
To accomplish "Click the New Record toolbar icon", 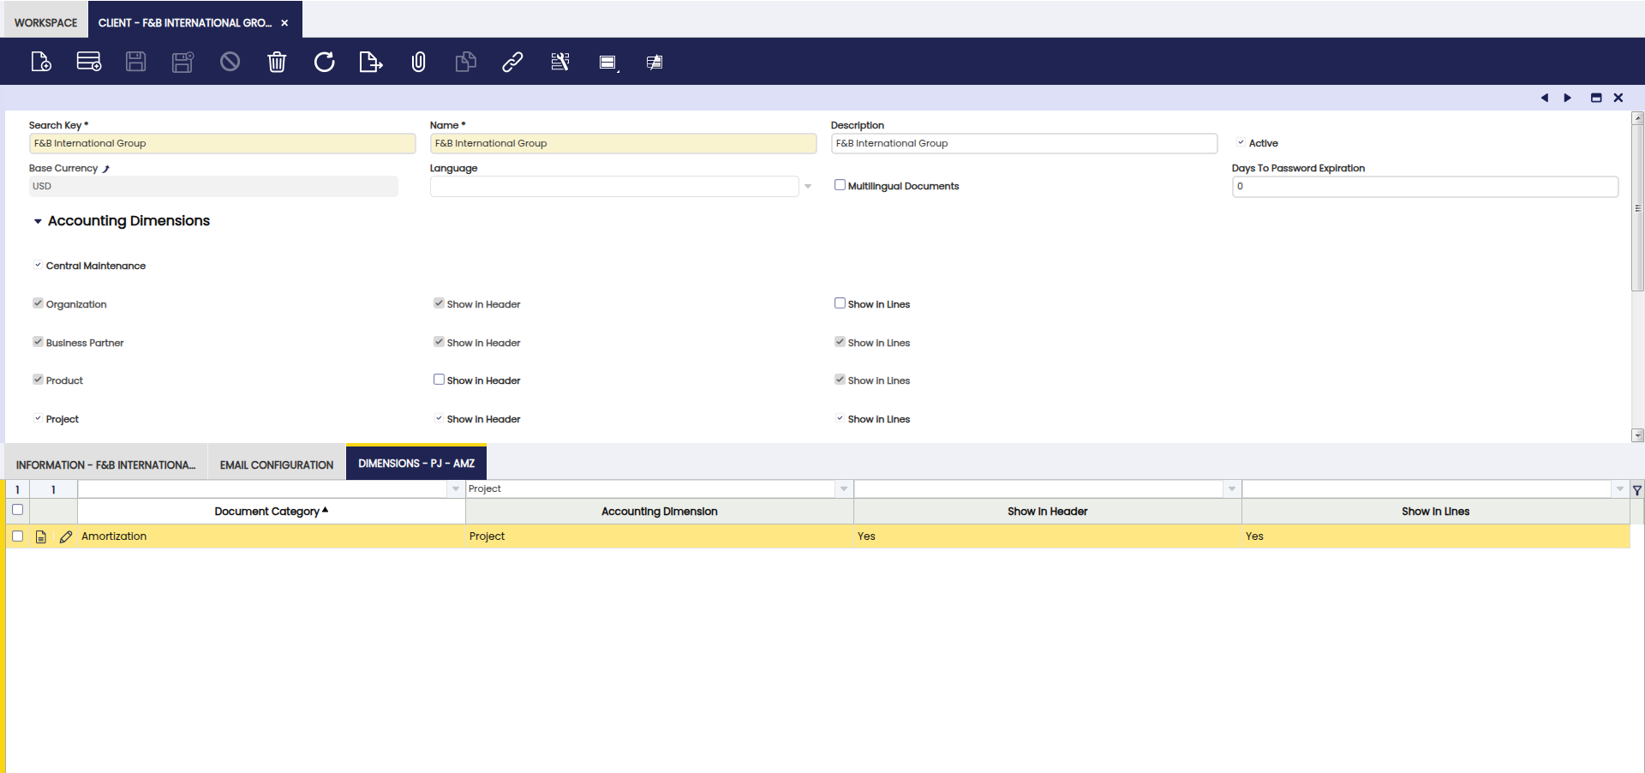I will tap(41, 62).
